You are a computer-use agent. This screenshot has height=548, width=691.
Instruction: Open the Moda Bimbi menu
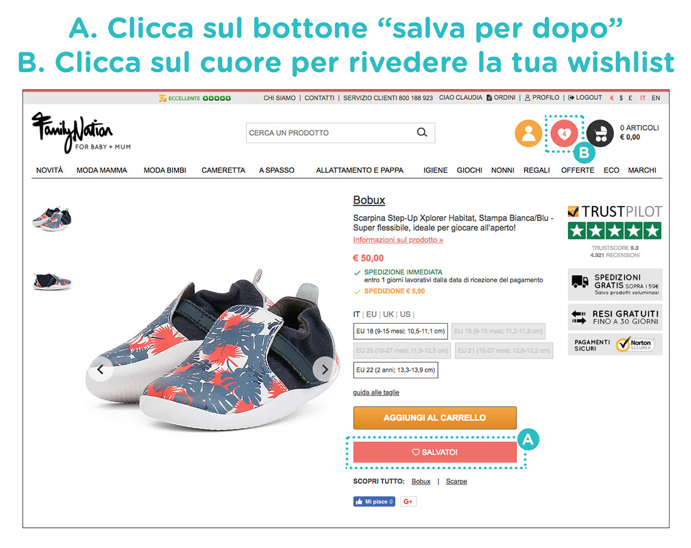click(x=165, y=170)
